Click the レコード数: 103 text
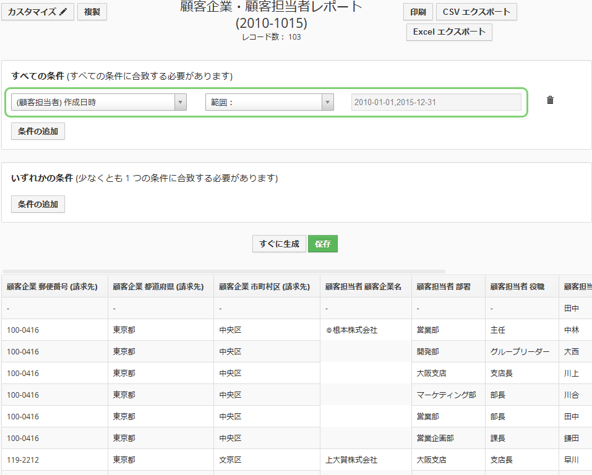Viewport: 592px width, 475px height. [x=271, y=37]
